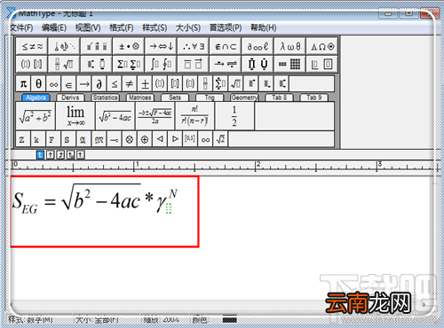444x328 pixels.
Task: Open the underbar and overbar templates palette
Action: 194,64
